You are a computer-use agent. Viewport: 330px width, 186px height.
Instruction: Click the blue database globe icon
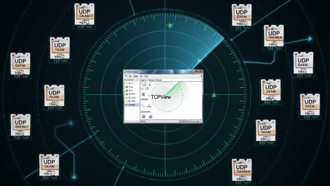(x=143, y=116)
